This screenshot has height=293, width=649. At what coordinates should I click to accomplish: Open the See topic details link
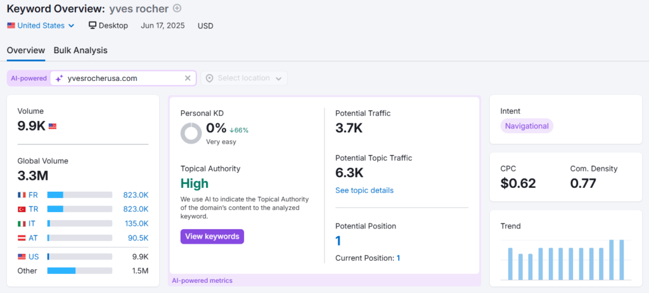click(x=364, y=190)
